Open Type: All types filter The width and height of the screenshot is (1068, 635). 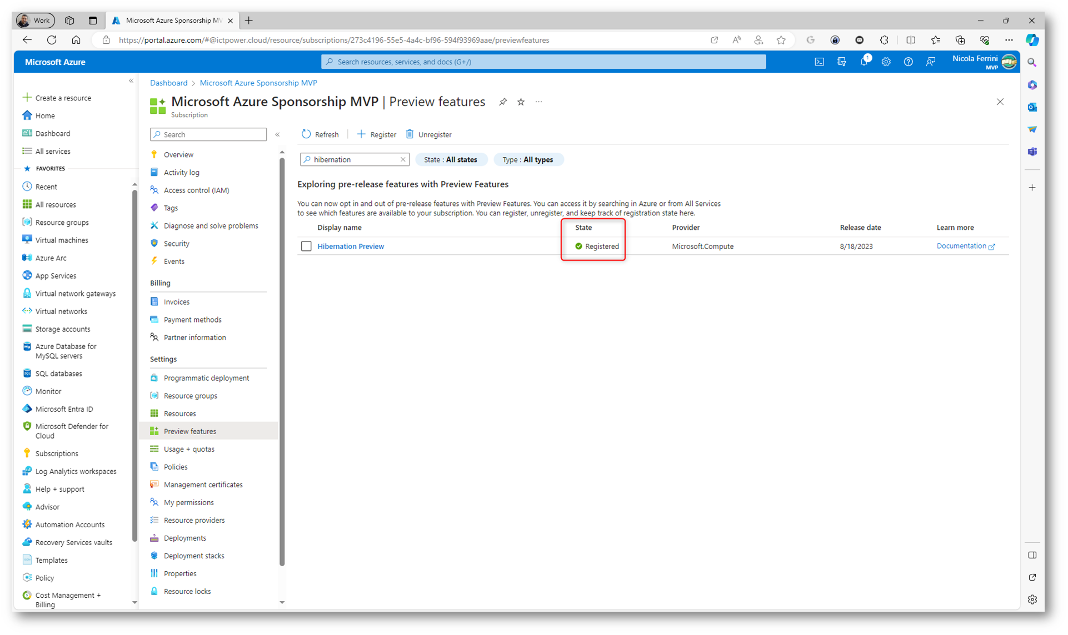coord(528,160)
